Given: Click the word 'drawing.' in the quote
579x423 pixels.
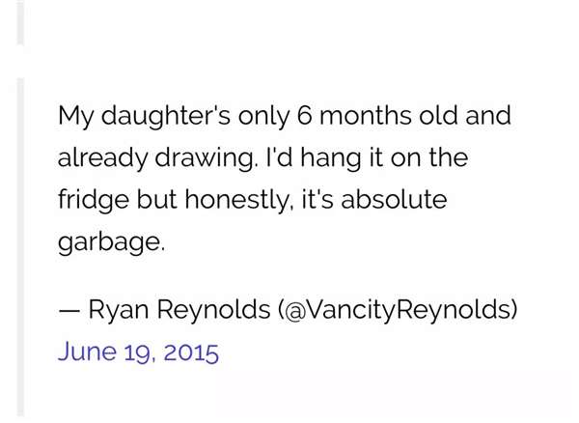Looking at the screenshot, I should [205, 158].
